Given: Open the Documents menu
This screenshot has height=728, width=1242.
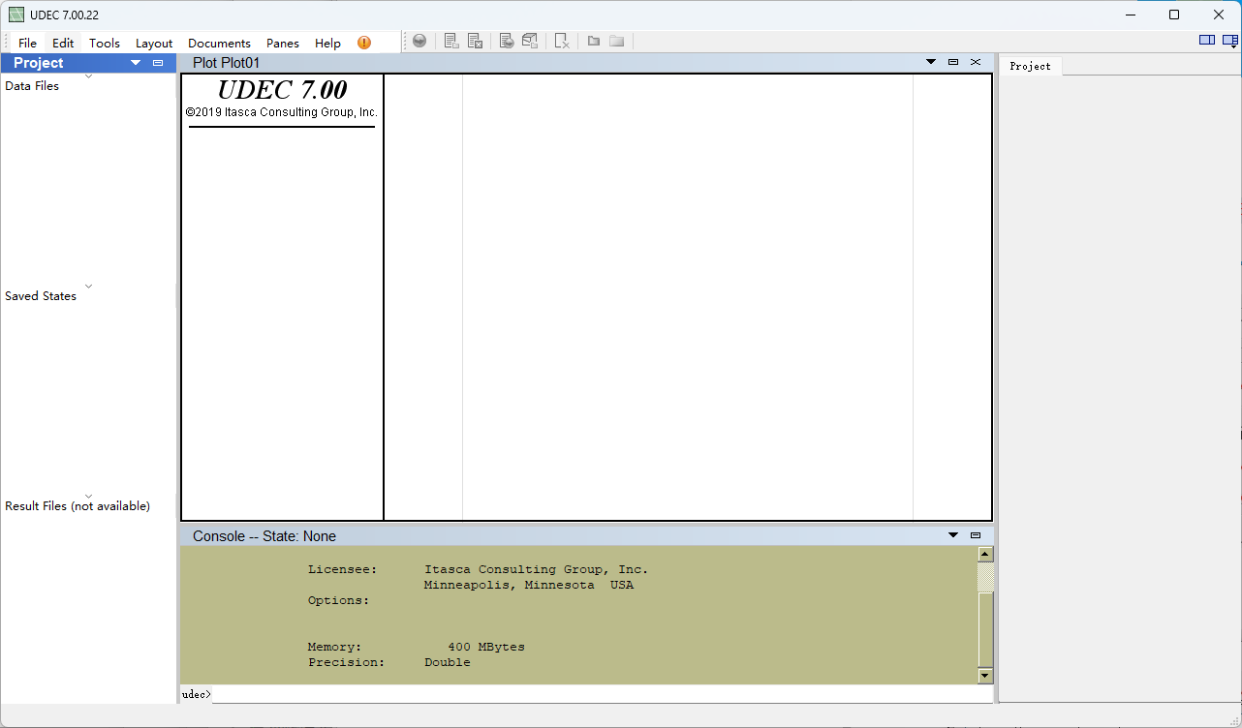Looking at the screenshot, I should 219,43.
